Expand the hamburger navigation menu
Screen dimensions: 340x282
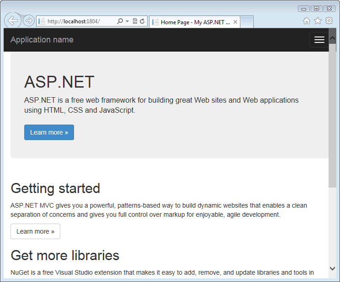coord(319,40)
